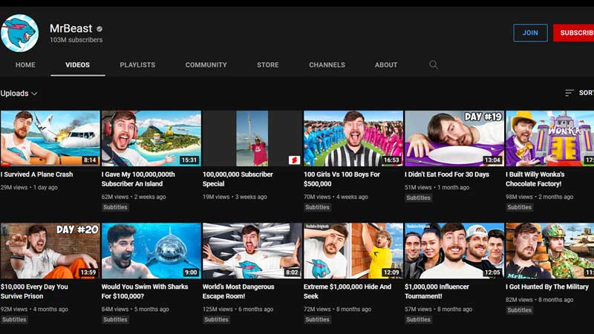Screen dimensions: 594x334
Task: Switch to the HOME tab
Action: pos(25,65)
